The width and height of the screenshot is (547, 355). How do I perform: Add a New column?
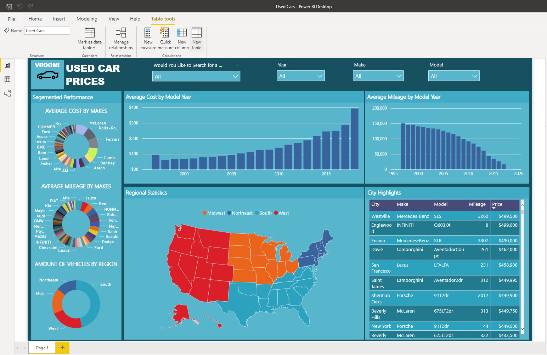pos(182,39)
